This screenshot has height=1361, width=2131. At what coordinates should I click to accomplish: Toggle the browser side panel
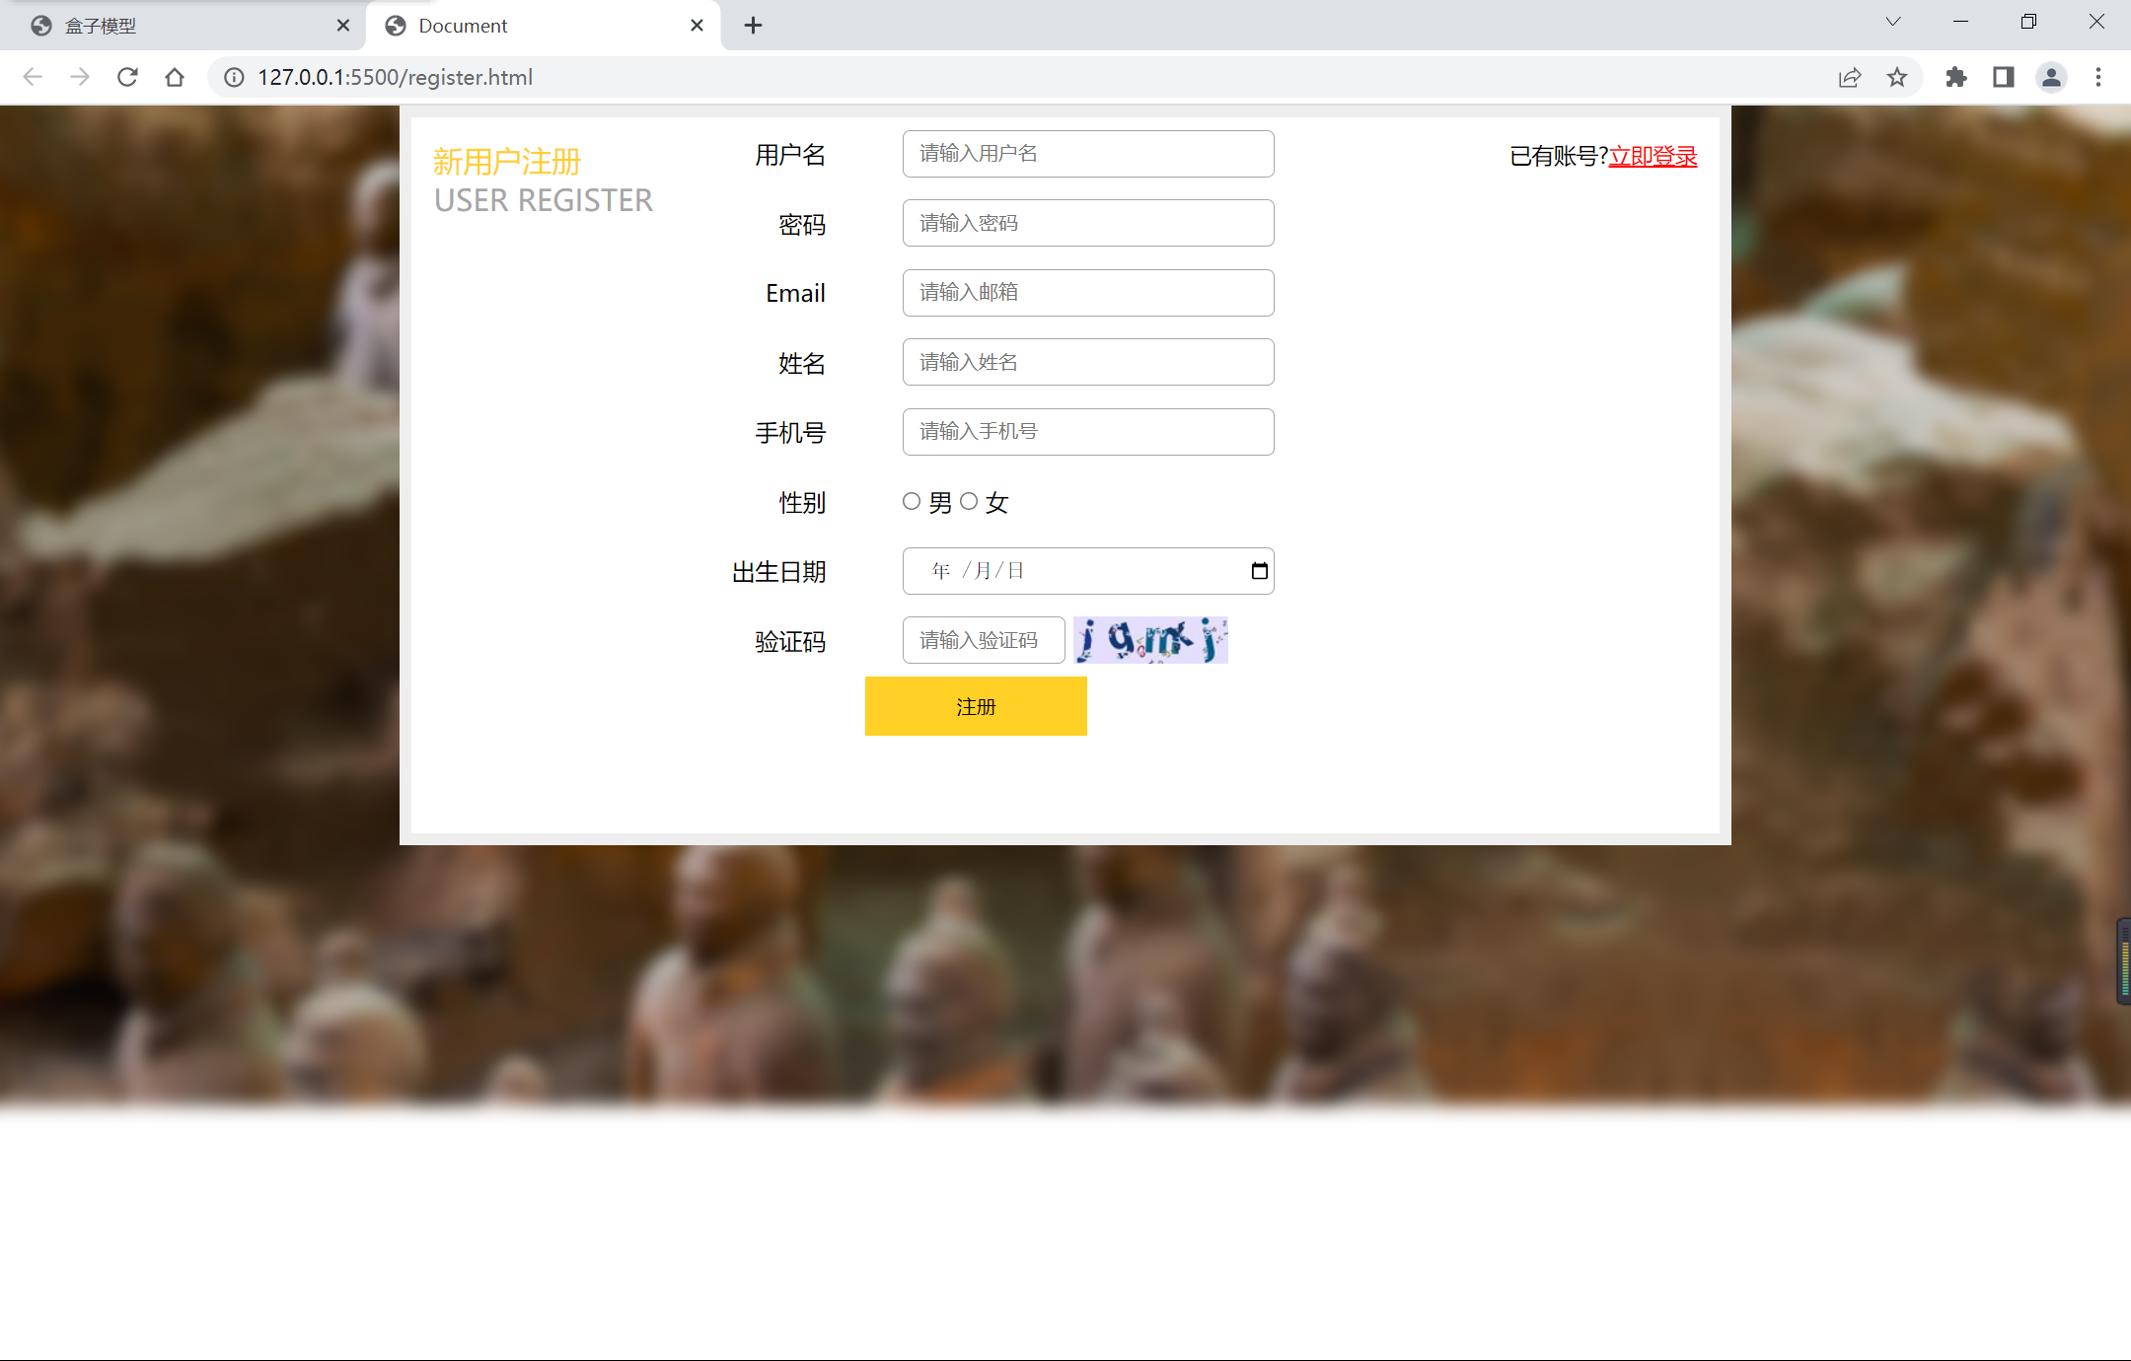point(2003,77)
